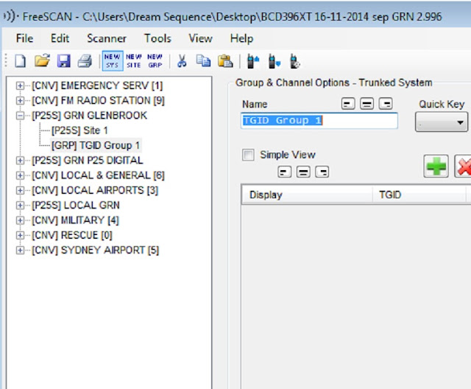The image size is (471, 389).
Task: Select [CNV] FM RADIO STATION [9] entry
Action: point(98,100)
